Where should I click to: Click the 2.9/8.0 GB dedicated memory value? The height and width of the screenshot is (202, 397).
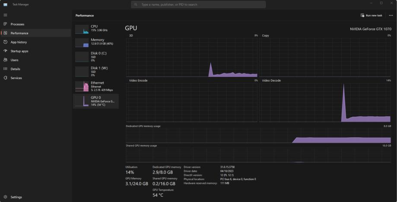point(162,172)
